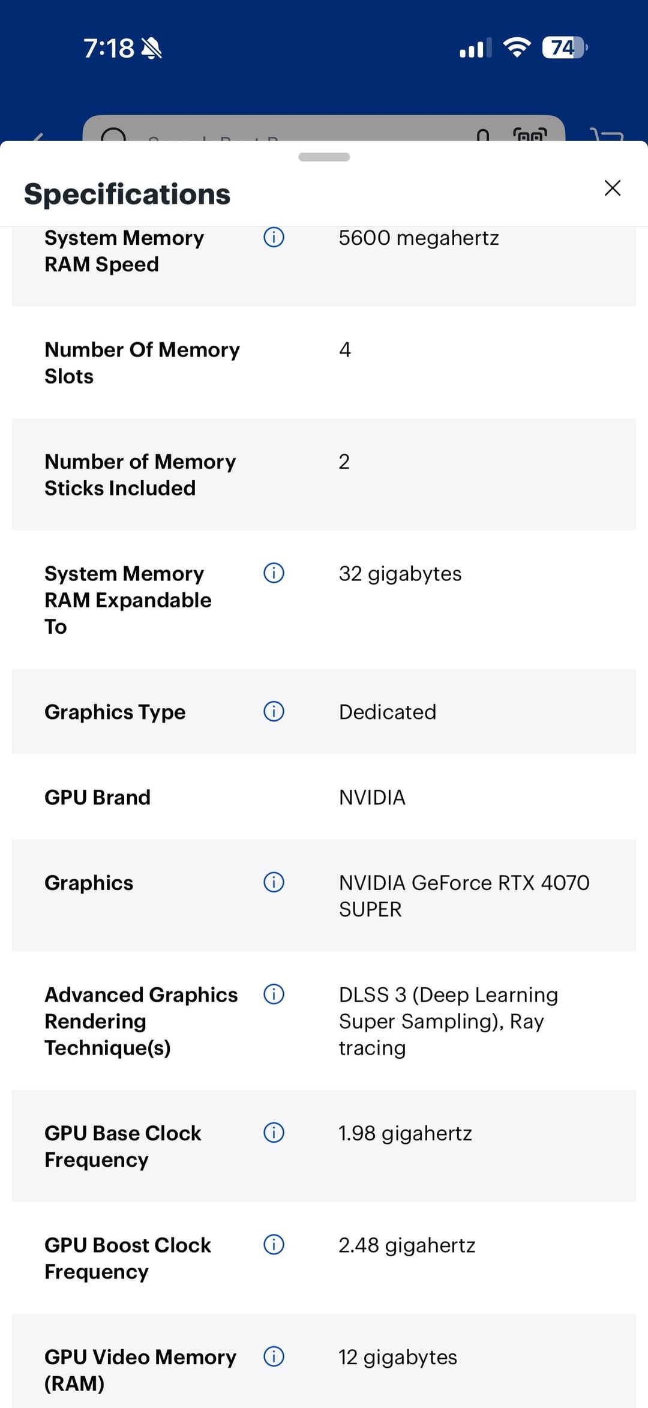The height and width of the screenshot is (1408, 648).
Task: Tap the Wi-Fi status icon
Action: [517, 47]
